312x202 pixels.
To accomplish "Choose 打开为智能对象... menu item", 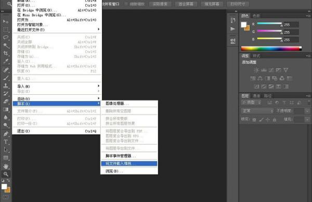I will coord(57,25).
